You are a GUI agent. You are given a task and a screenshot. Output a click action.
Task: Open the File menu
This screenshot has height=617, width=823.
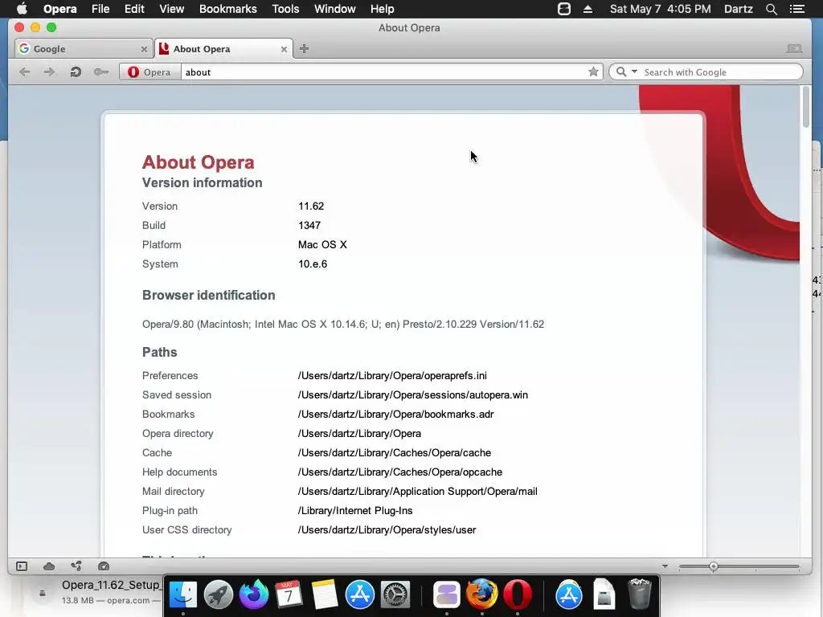pyautogui.click(x=100, y=9)
